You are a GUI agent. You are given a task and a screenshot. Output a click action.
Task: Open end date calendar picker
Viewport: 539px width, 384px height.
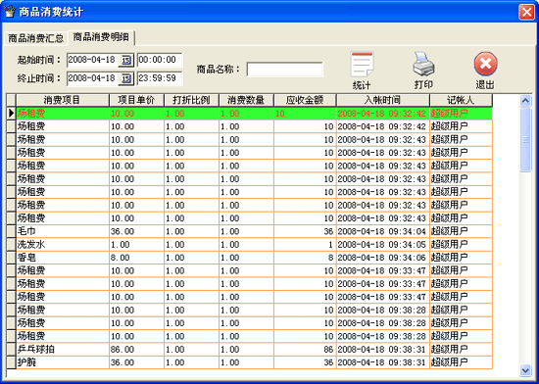125,78
